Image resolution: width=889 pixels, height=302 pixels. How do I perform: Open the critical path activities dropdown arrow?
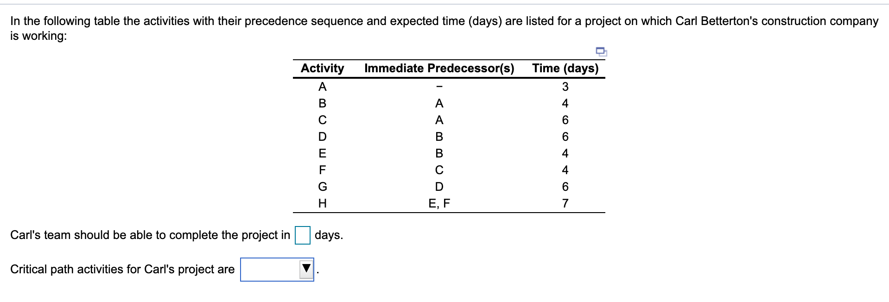[306, 269]
